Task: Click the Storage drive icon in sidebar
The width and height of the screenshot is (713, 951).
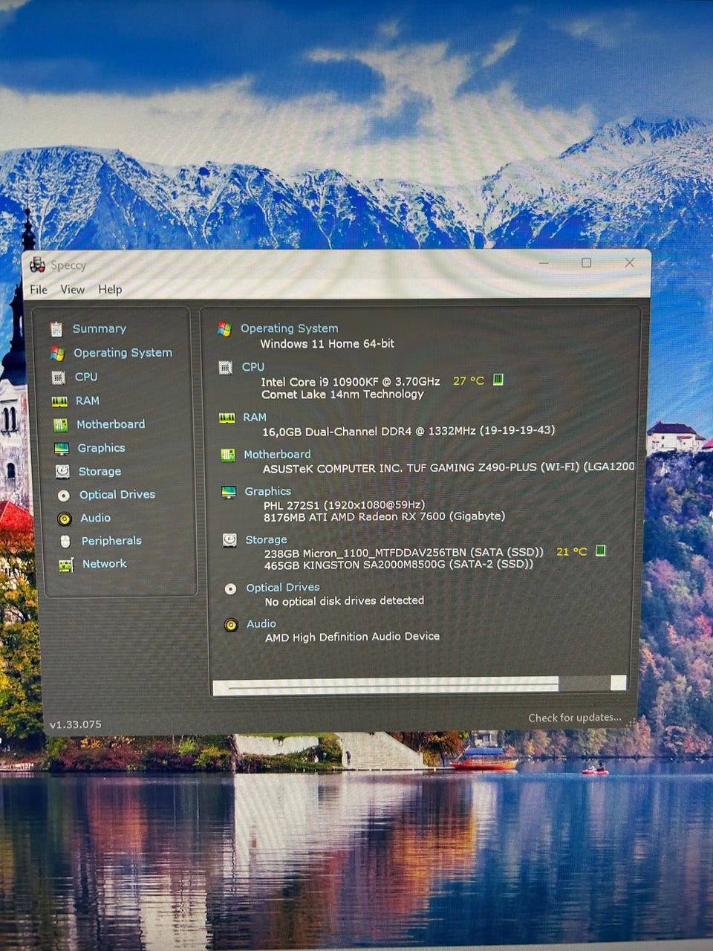Action: click(62, 472)
